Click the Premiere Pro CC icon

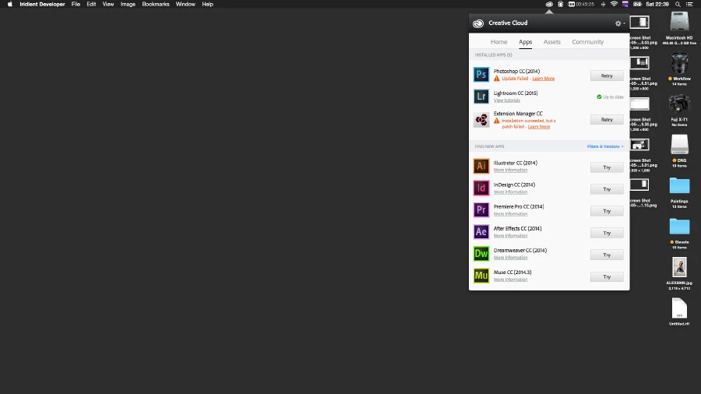[481, 210]
